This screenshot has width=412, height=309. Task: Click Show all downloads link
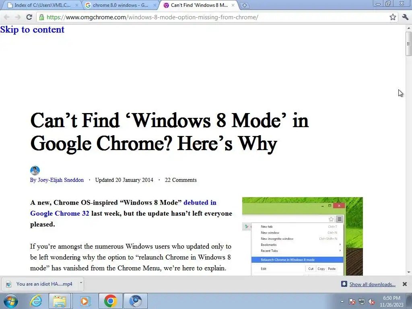pos(372,284)
